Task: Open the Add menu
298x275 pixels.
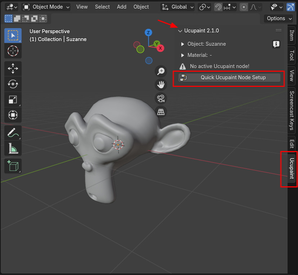Action: 122,7
